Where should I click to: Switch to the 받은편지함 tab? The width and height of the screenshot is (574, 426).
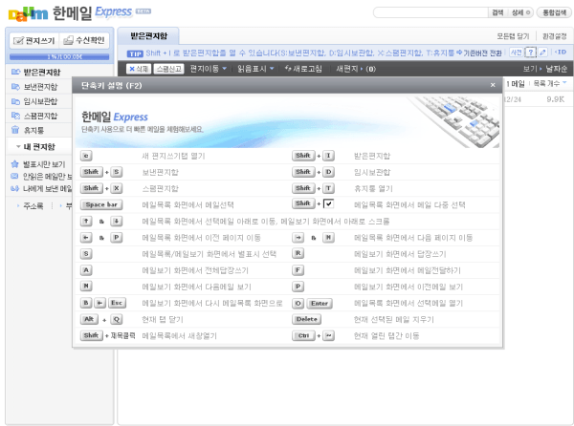point(148,36)
